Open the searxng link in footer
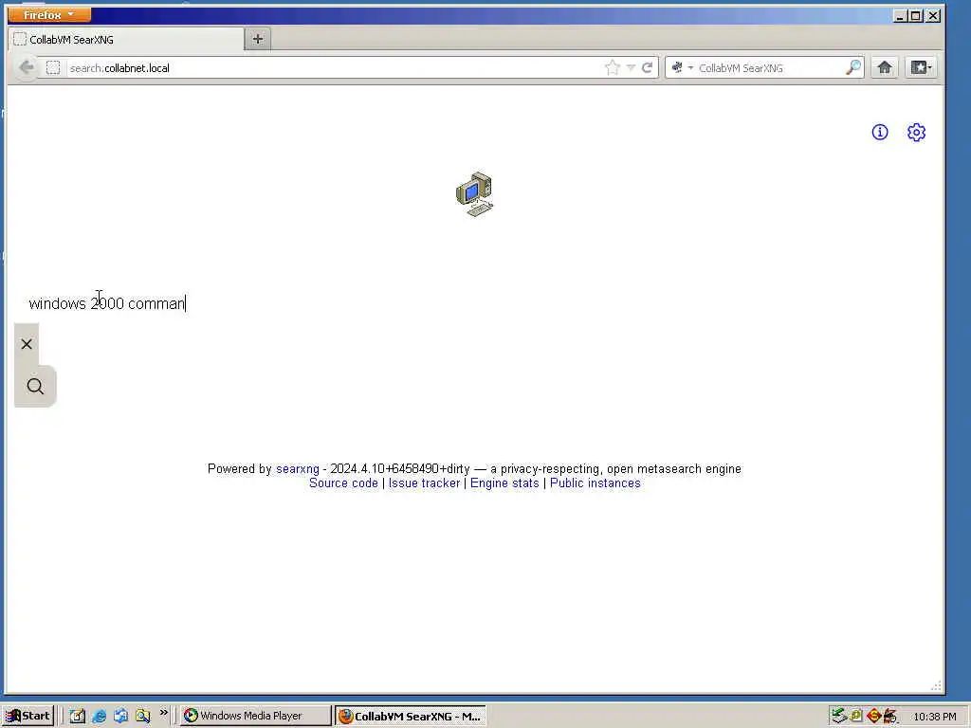Screen dimensions: 971x728 [x=297, y=468]
